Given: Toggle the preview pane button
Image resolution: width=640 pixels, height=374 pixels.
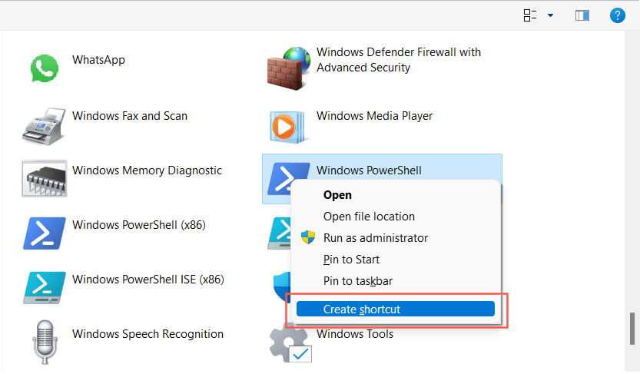Looking at the screenshot, I should click(x=582, y=15).
